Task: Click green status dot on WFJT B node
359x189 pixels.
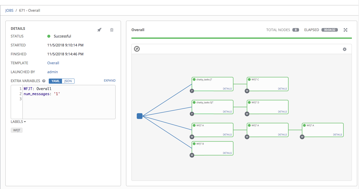Action: 194,144
